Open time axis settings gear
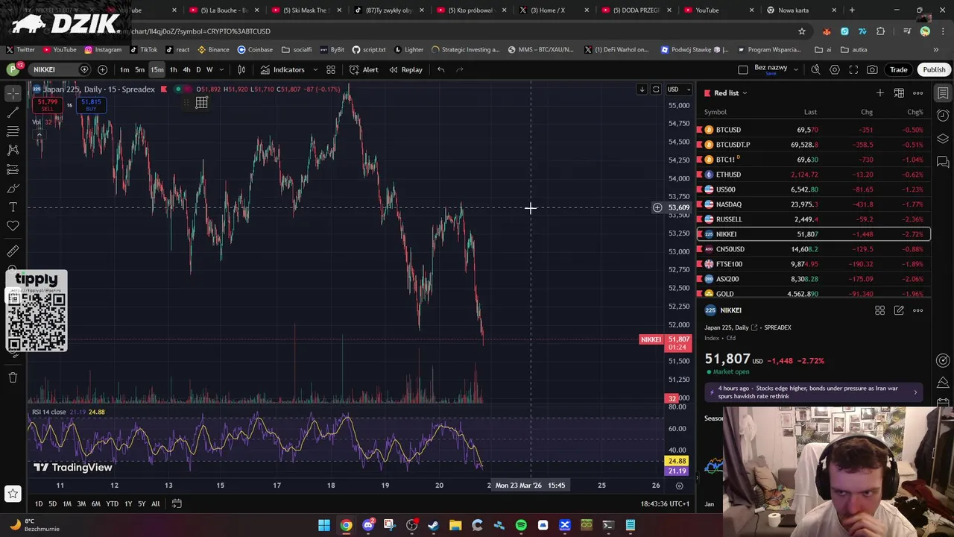The image size is (954, 537). coord(679,486)
